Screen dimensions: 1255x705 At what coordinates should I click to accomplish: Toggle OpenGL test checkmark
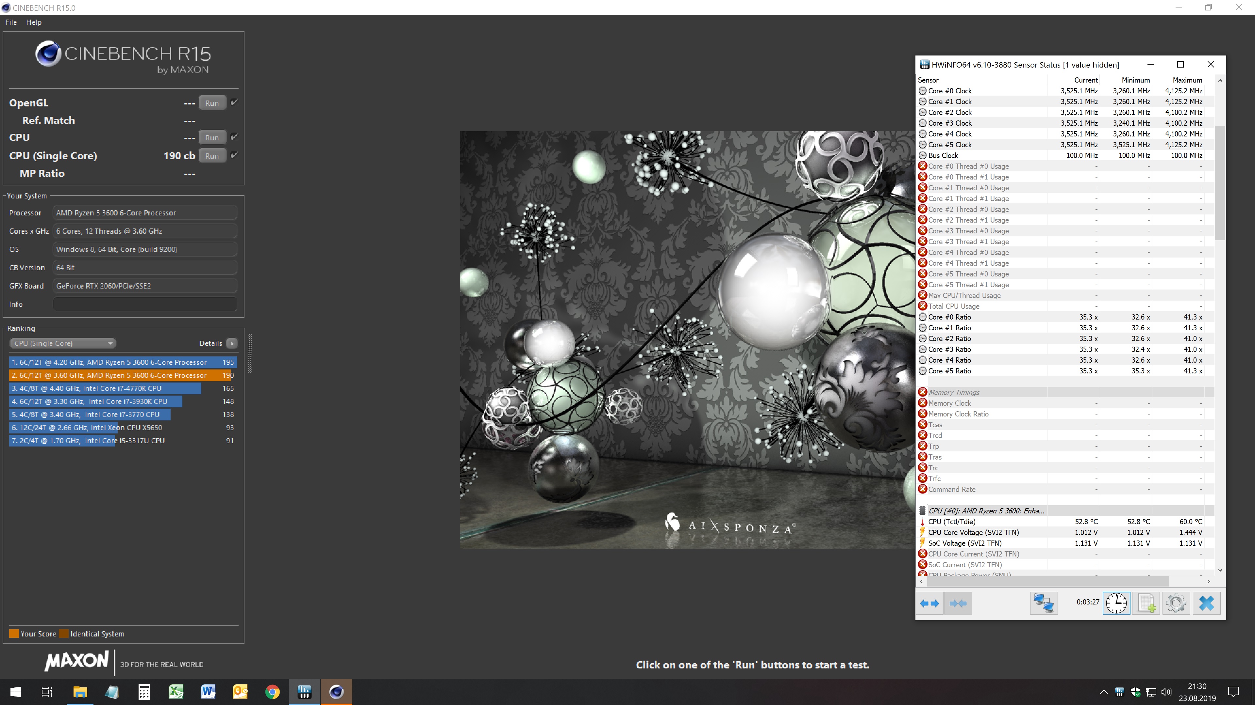tap(234, 102)
